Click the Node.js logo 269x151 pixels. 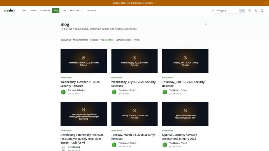pyautogui.click(x=10, y=10)
